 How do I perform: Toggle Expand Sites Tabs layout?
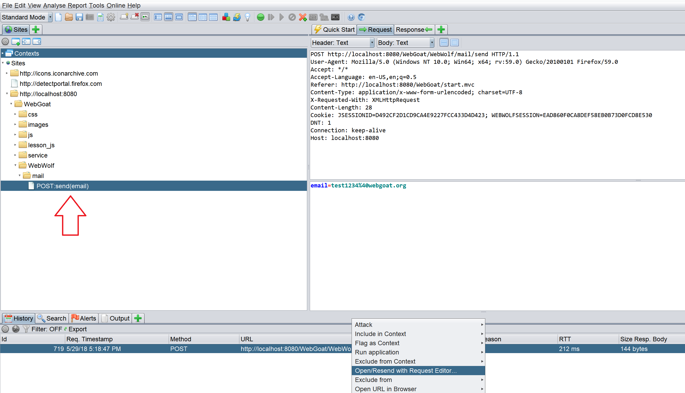158,17
